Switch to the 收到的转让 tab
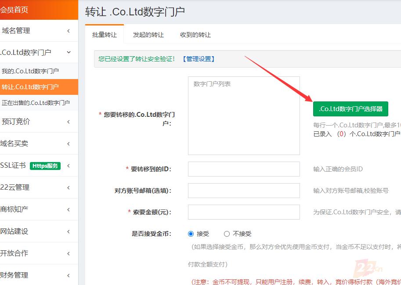The height and width of the screenshot is (285, 401). click(x=195, y=35)
